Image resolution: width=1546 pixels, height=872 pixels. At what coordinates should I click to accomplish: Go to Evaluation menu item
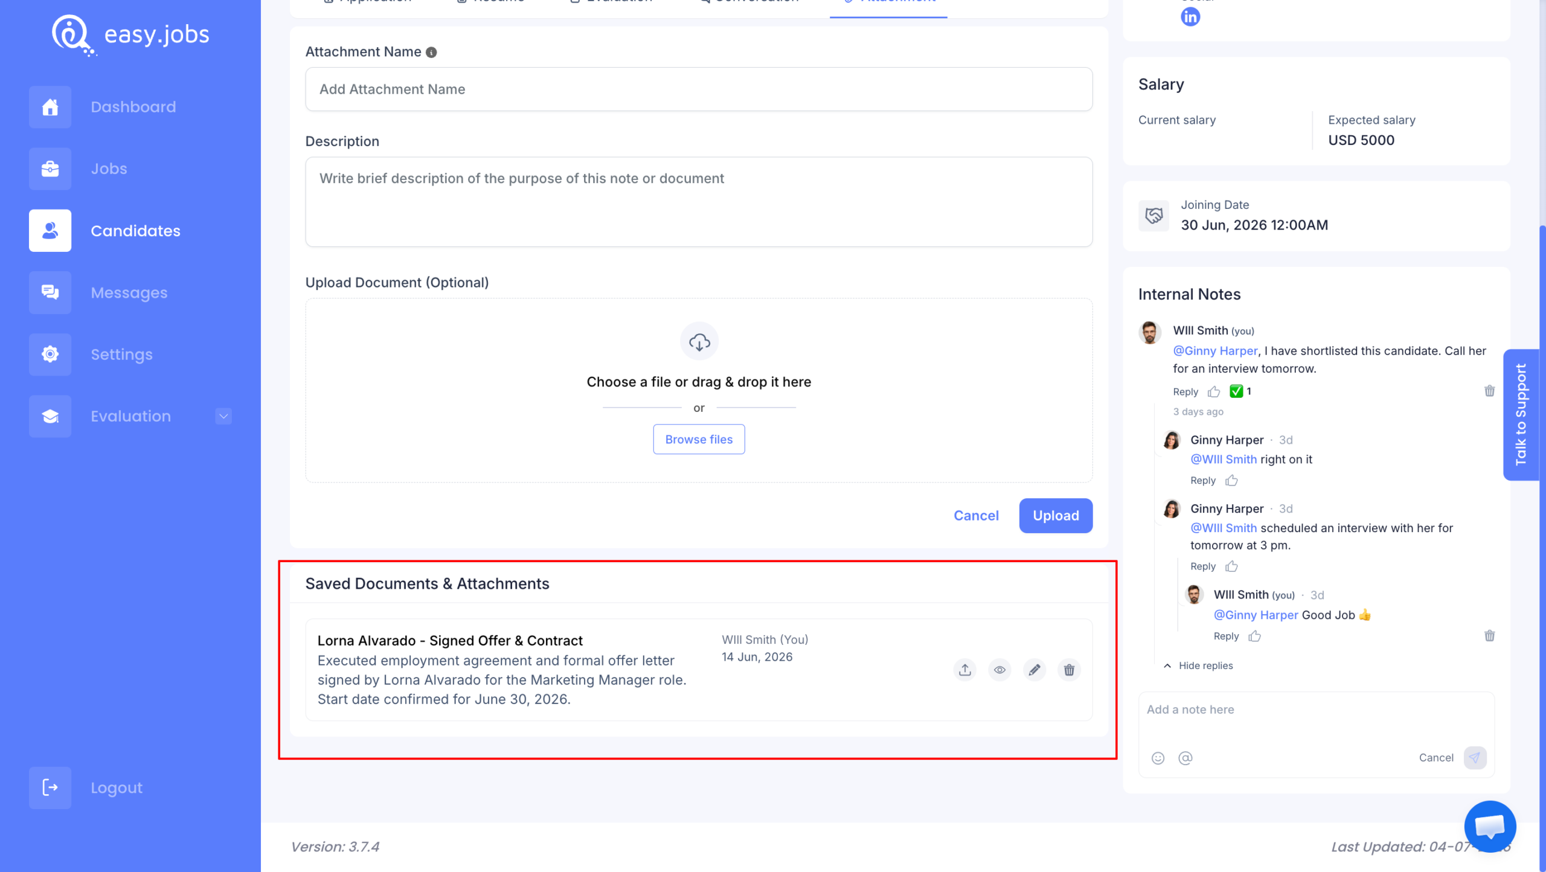pyautogui.click(x=130, y=416)
